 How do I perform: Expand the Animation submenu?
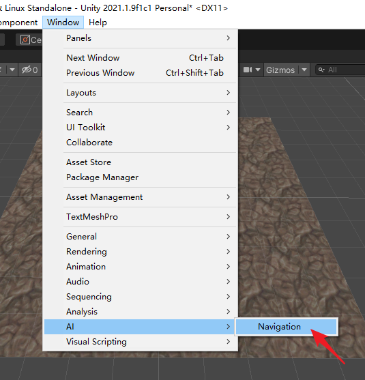click(140, 267)
